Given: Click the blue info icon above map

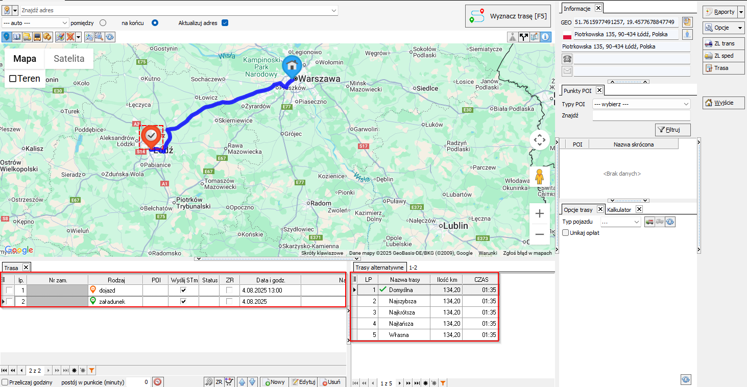Looking at the screenshot, I should pos(545,37).
